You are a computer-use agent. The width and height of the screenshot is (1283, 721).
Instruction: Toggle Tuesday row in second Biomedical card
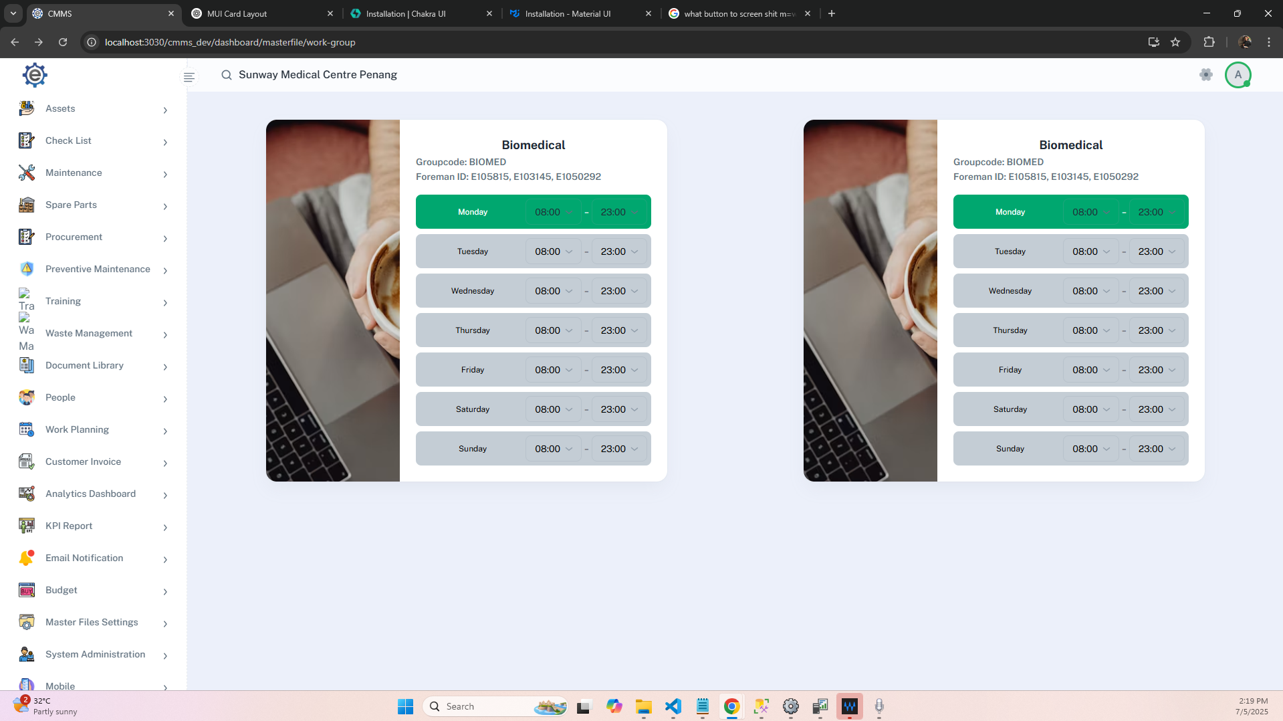pyautogui.click(x=1010, y=251)
